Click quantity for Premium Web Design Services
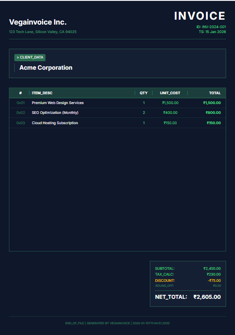Viewport: 235px width, 335px height. coord(144,103)
